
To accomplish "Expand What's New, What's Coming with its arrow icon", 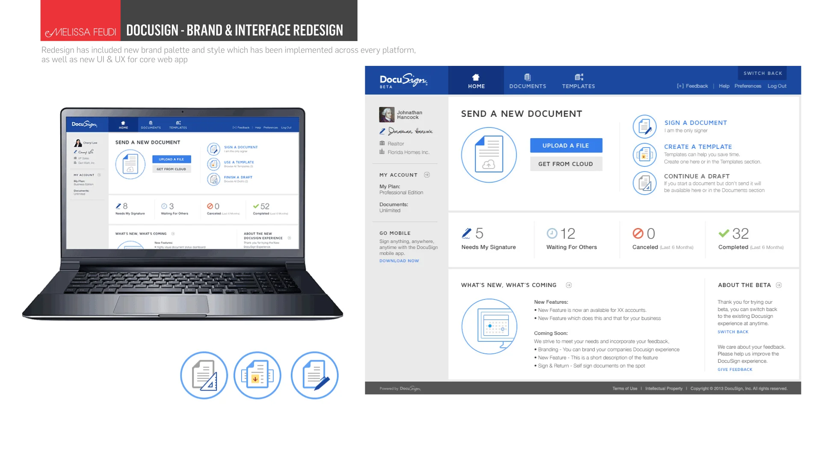I will [x=569, y=285].
